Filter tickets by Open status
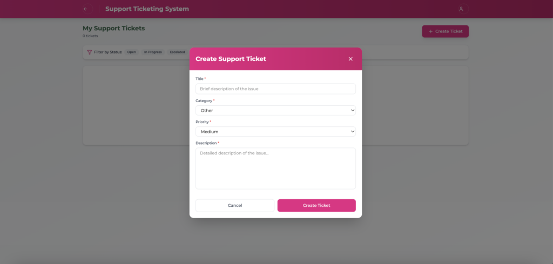 coord(132,52)
